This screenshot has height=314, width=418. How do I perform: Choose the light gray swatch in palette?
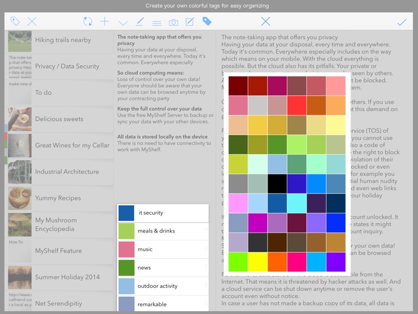[x=257, y=105]
